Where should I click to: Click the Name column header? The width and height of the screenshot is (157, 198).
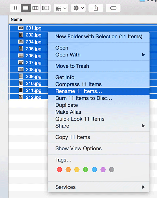click(16, 19)
